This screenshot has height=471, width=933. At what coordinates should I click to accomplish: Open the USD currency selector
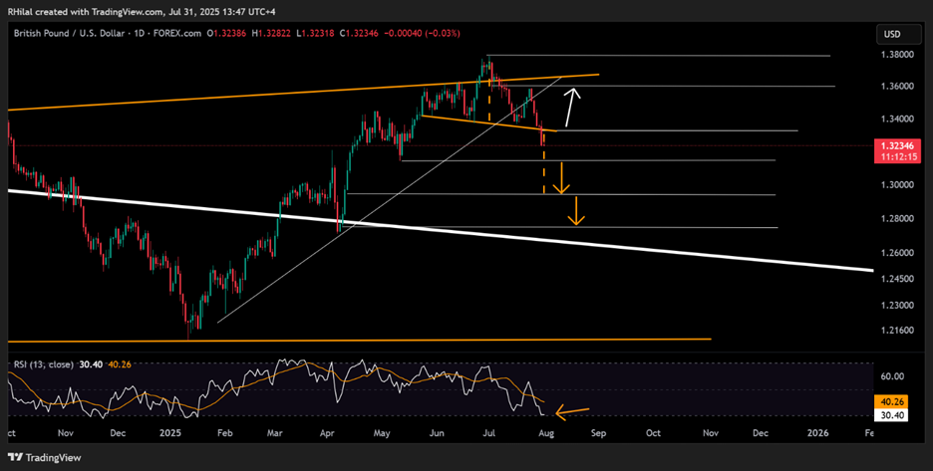click(x=889, y=35)
